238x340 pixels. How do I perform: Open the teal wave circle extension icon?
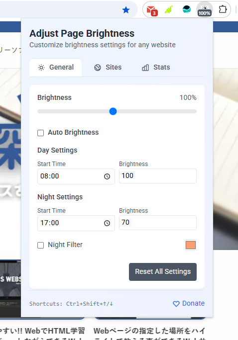click(x=187, y=9)
